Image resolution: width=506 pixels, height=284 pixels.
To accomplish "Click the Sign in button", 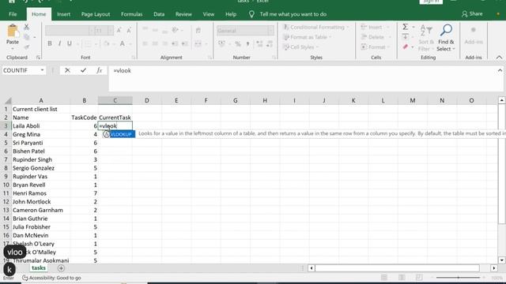I will point(431,2).
